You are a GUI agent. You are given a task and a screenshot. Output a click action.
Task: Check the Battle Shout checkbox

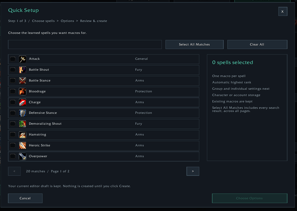pos(13,70)
